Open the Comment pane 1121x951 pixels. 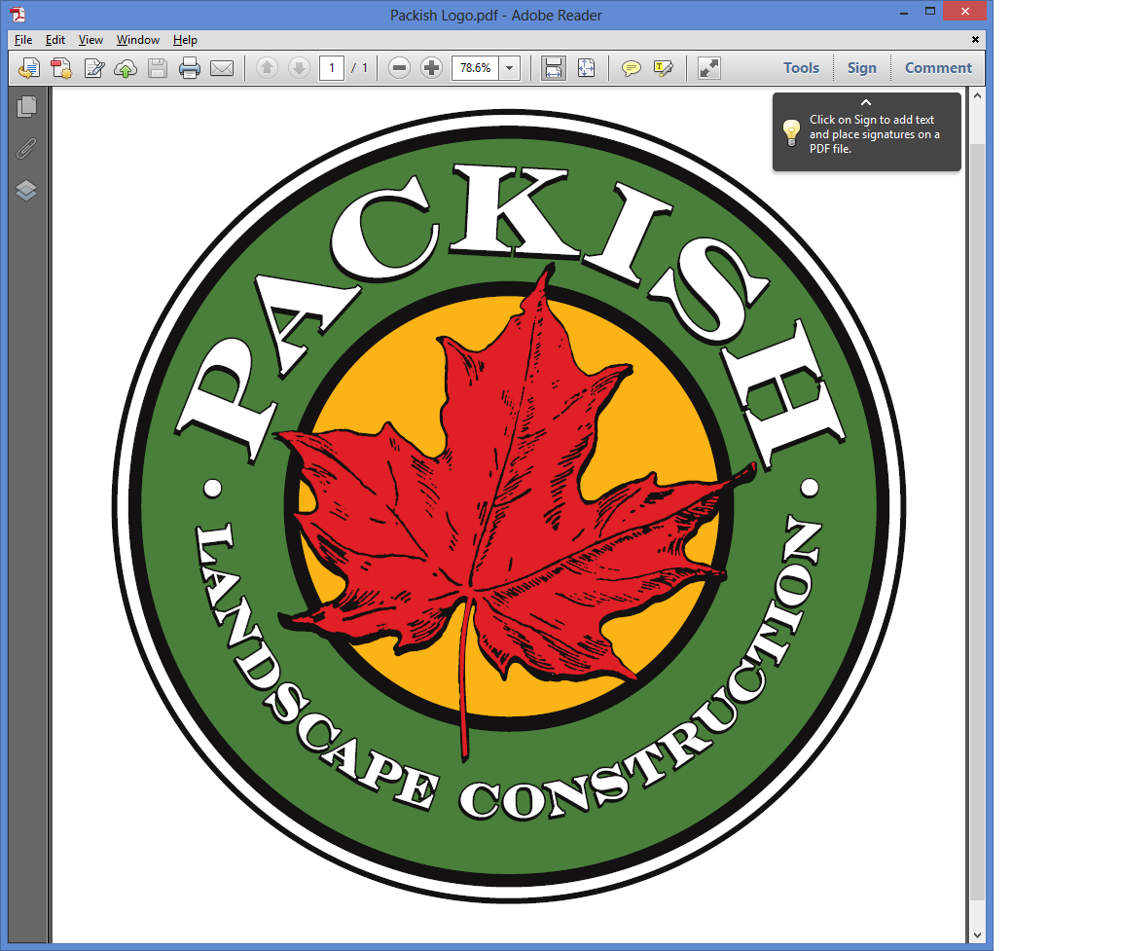(938, 68)
